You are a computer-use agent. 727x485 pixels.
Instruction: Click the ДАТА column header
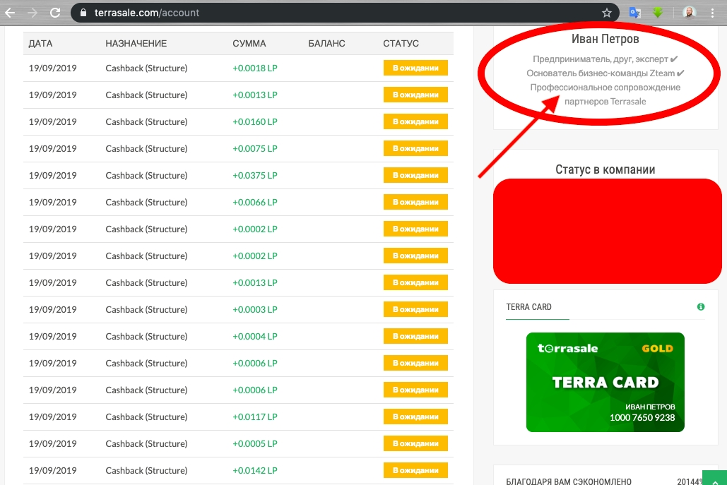tap(40, 44)
